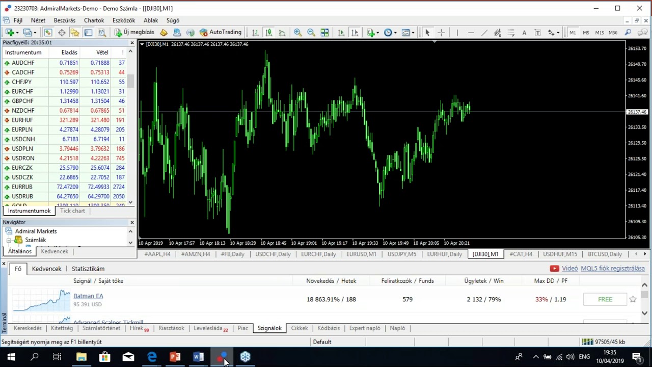Image resolution: width=652 pixels, height=367 pixels.
Task: Add Batman EA to favorites star
Action: pos(633,299)
